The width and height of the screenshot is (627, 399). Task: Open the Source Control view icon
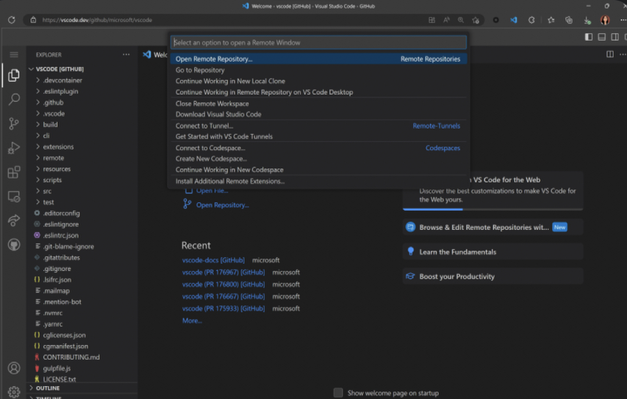[14, 124]
